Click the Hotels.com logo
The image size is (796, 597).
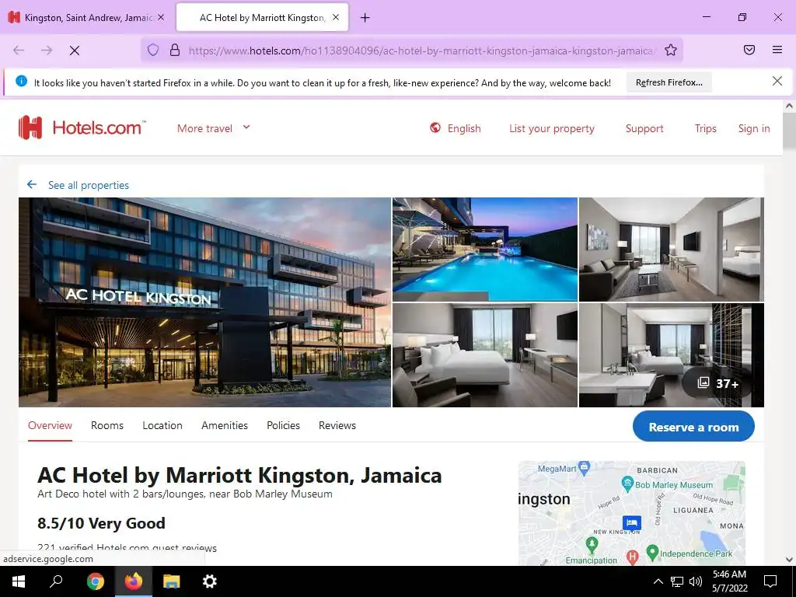tap(82, 127)
